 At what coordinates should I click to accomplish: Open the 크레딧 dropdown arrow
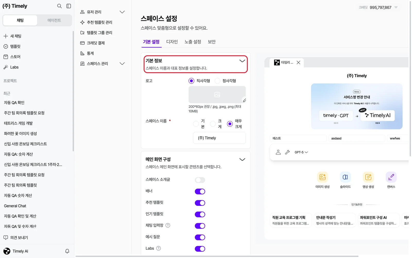pyautogui.click(x=396, y=7)
